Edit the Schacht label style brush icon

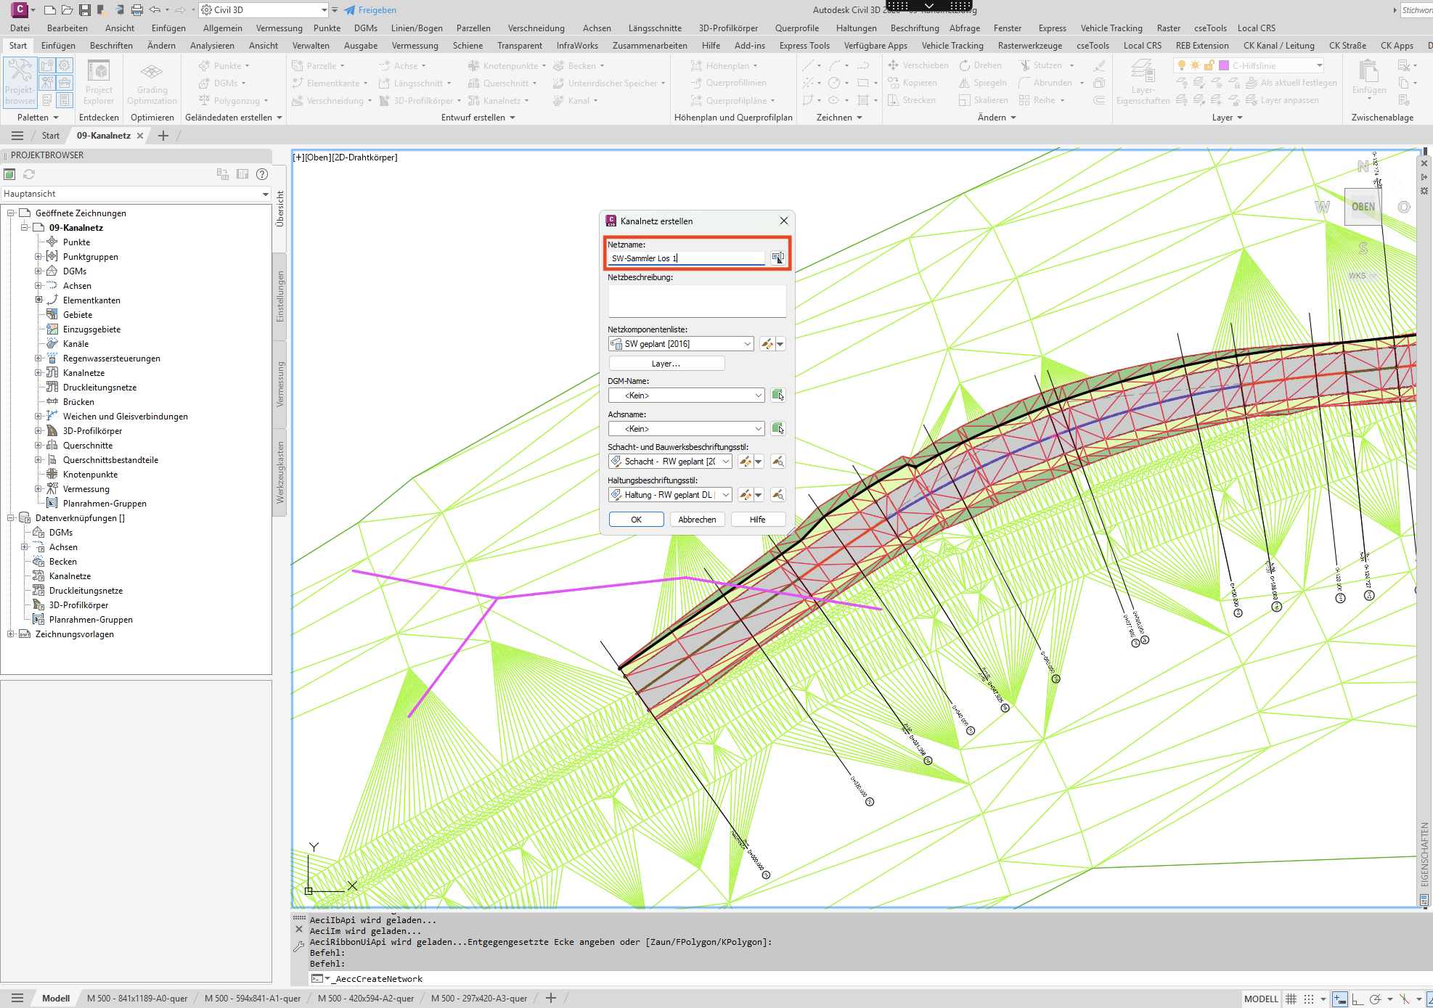point(745,462)
